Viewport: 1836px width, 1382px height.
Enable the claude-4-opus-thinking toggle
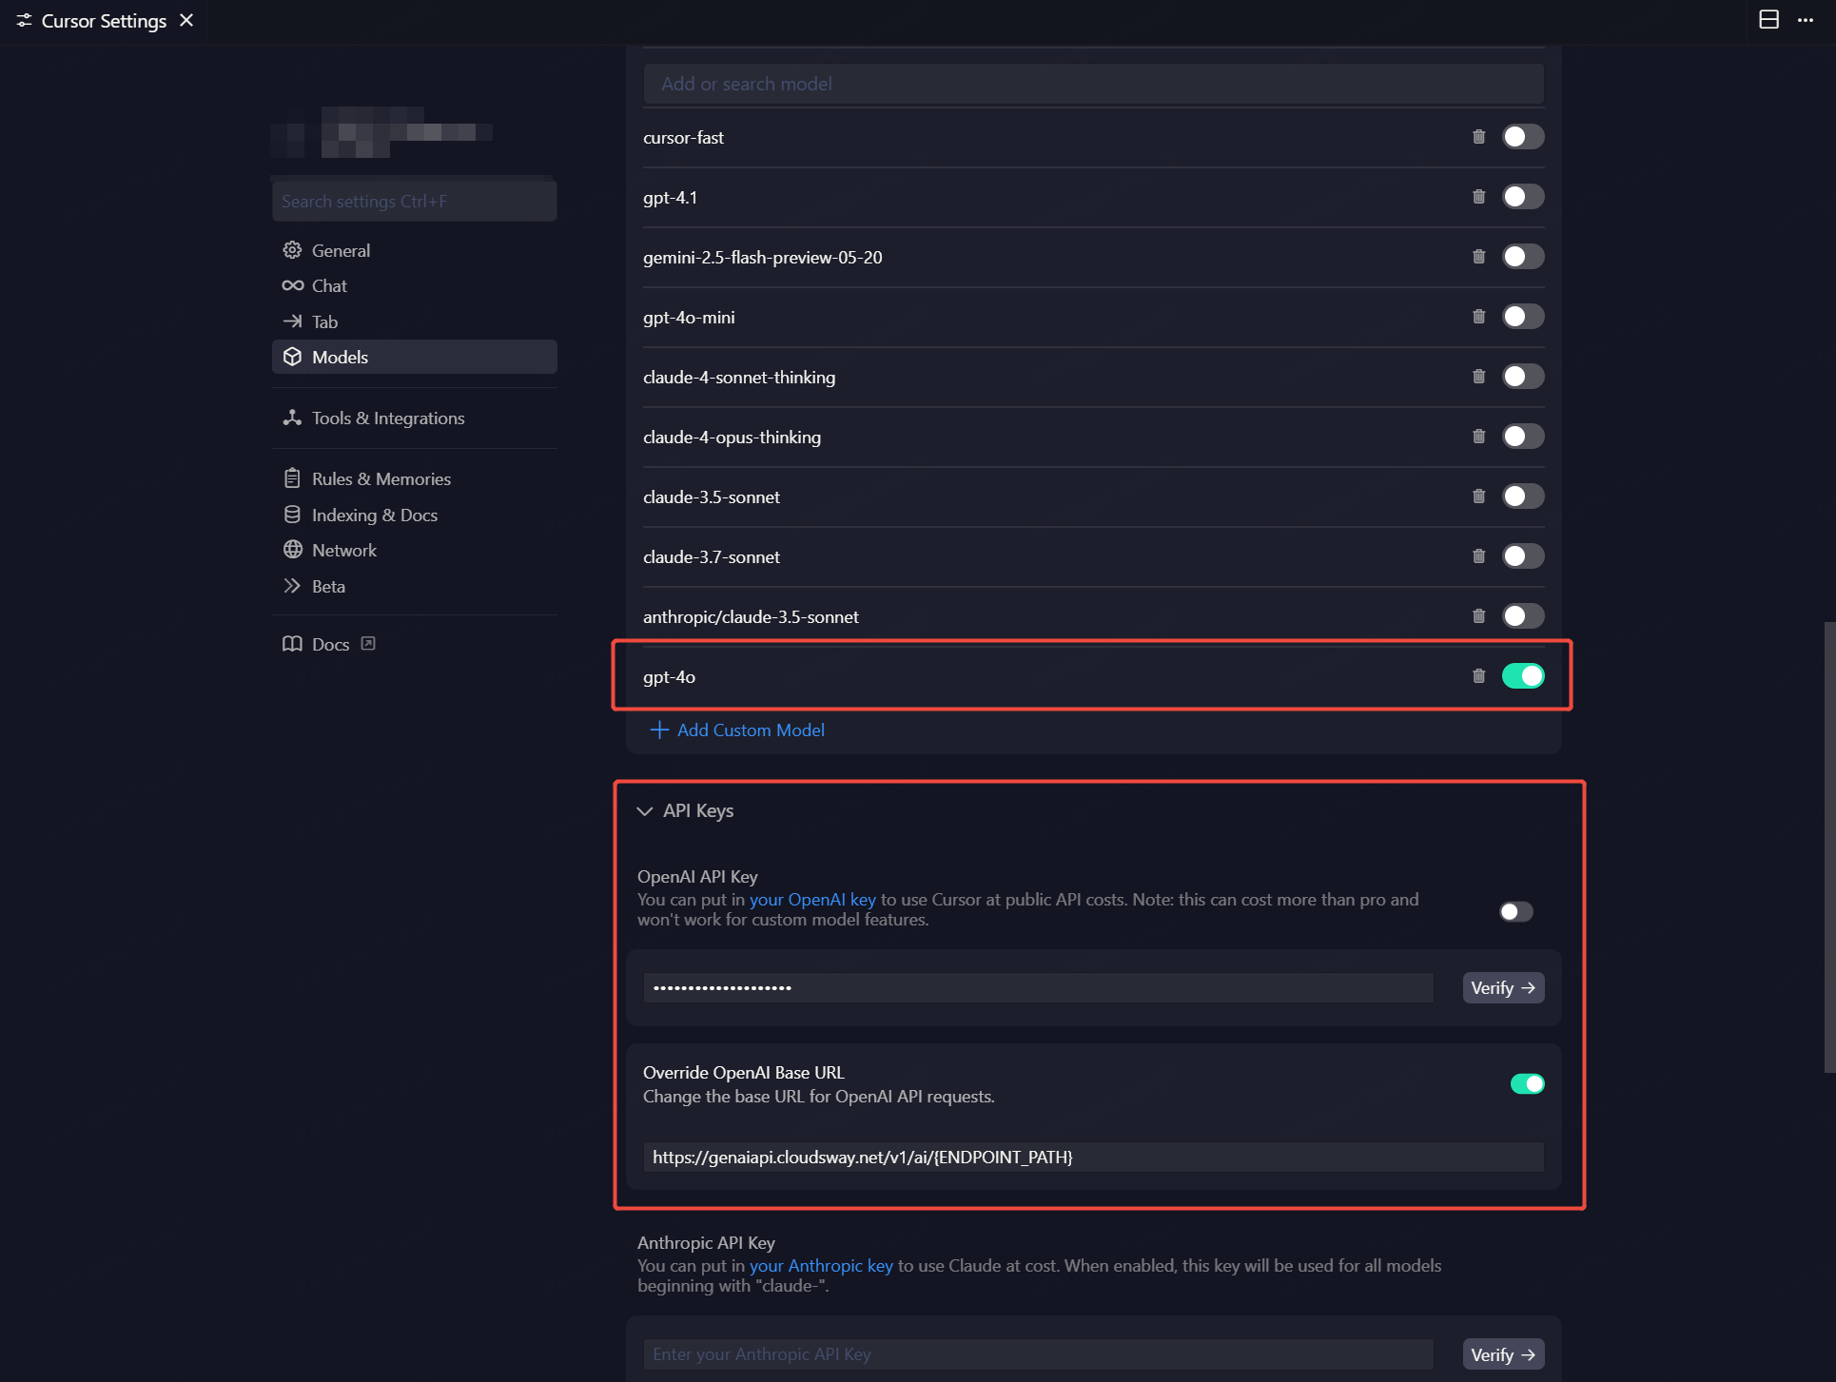point(1522,437)
